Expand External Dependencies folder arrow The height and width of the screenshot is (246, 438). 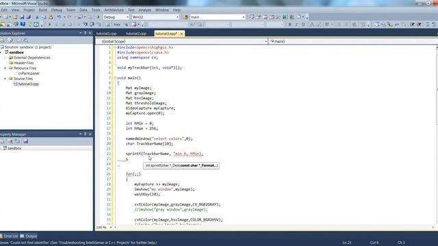point(5,57)
